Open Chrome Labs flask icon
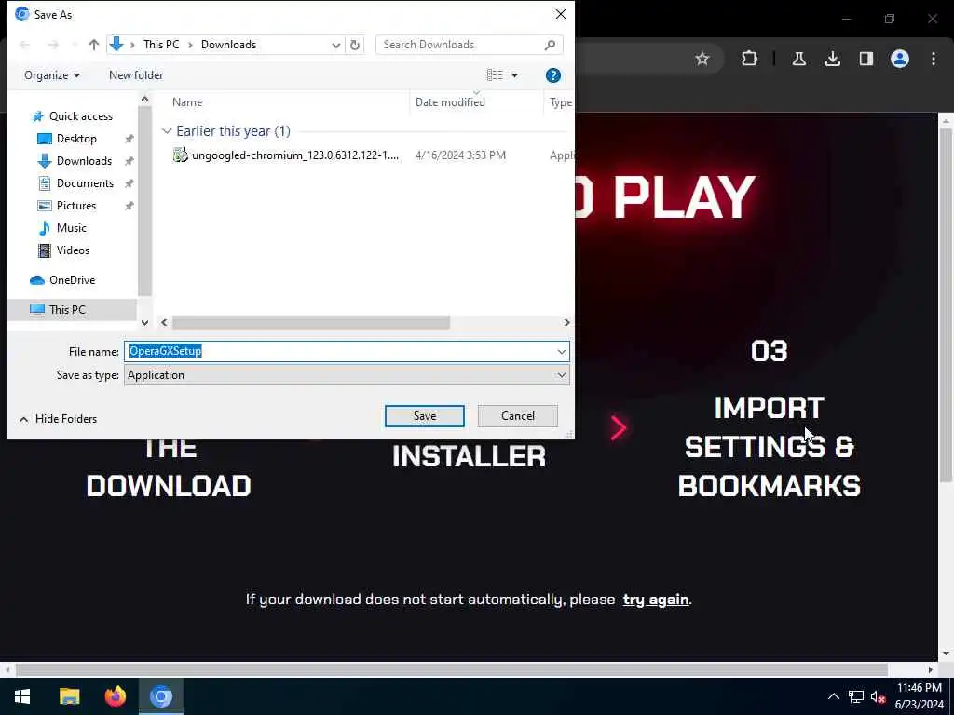This screenshot has height=715, width=954. pos(798,59)
